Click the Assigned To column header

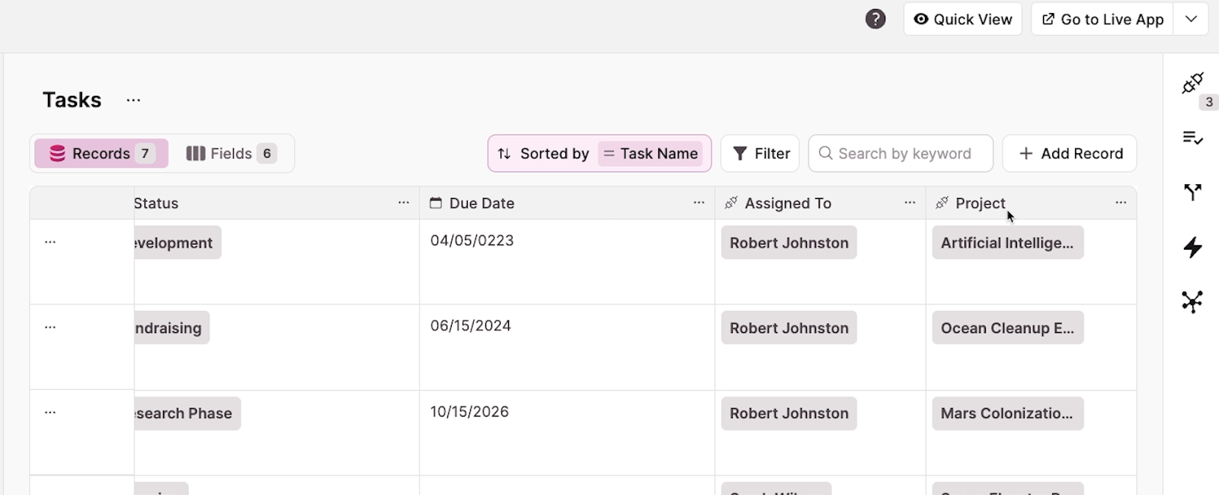821,203
